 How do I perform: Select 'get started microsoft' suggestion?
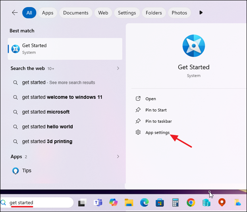coord(46,112)
